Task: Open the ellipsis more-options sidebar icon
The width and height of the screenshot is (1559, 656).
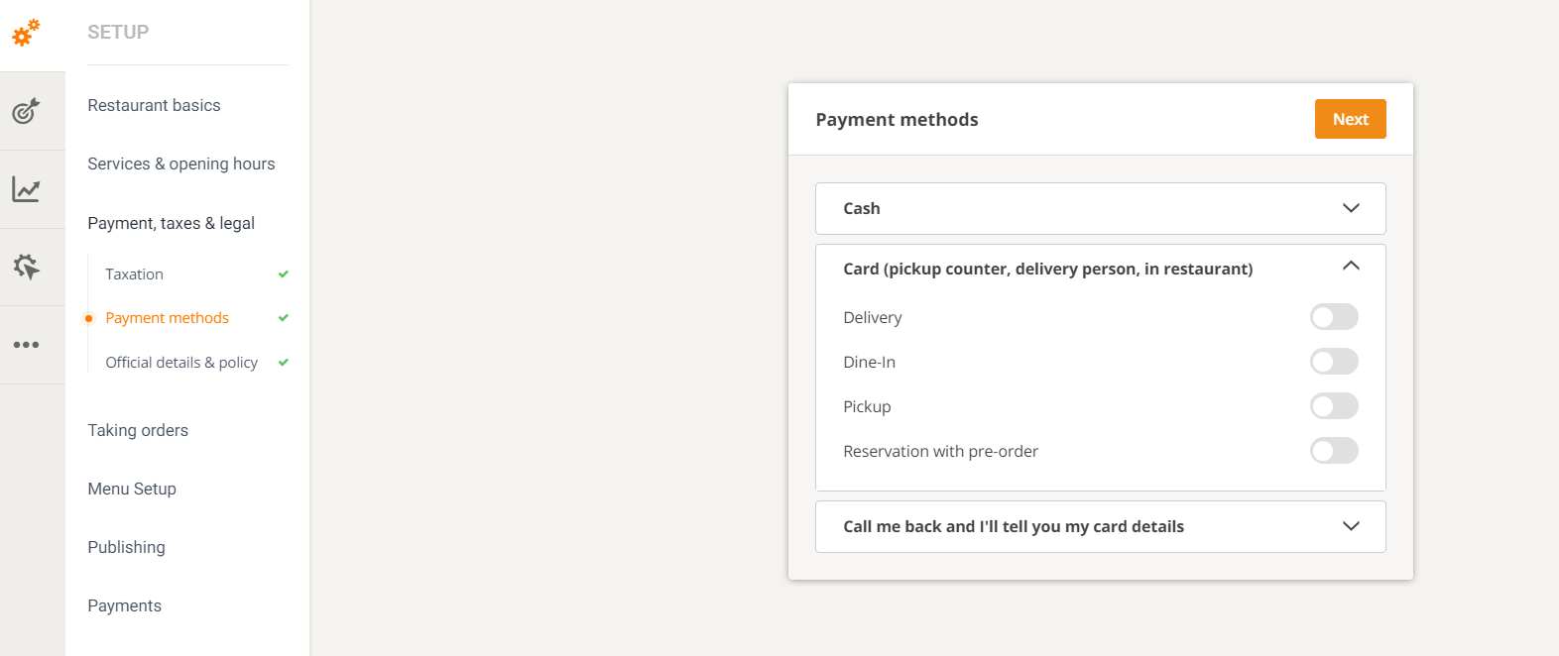Action: click(x=25, y=344)
